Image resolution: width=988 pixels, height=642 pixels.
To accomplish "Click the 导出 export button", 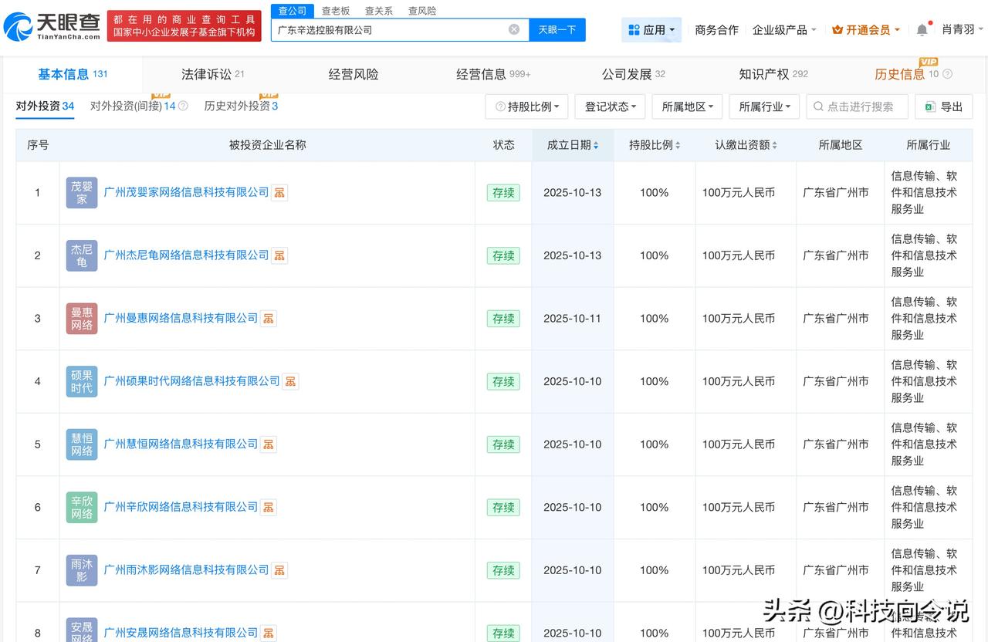I will [943, 106].
